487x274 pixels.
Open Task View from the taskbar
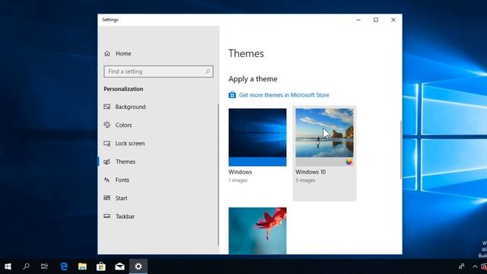[x=44, y=266]
